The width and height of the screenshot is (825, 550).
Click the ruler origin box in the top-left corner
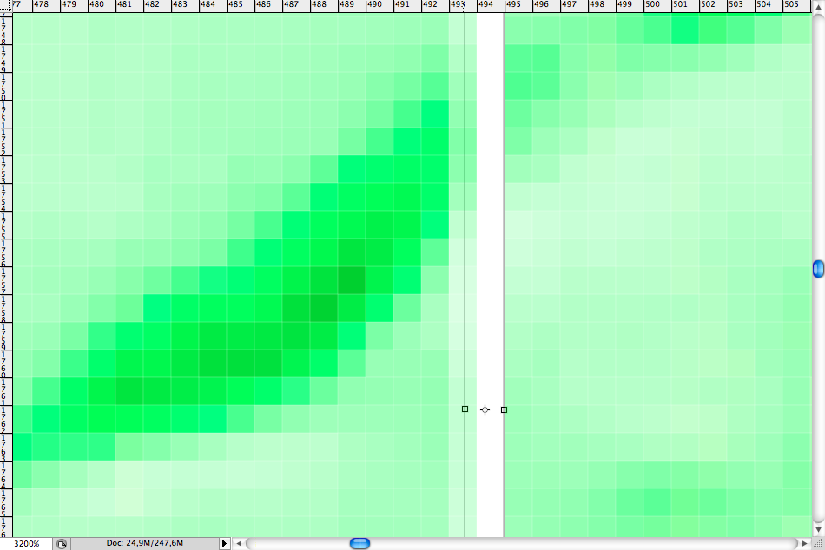(6, 6)
